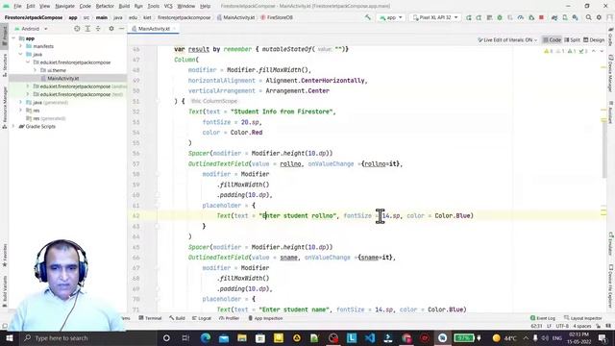This screenshot has height=346, width=615.
Task: Open the VCS menu
Action: 168,6
